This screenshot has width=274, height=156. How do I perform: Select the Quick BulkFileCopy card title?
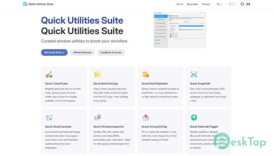106,83
